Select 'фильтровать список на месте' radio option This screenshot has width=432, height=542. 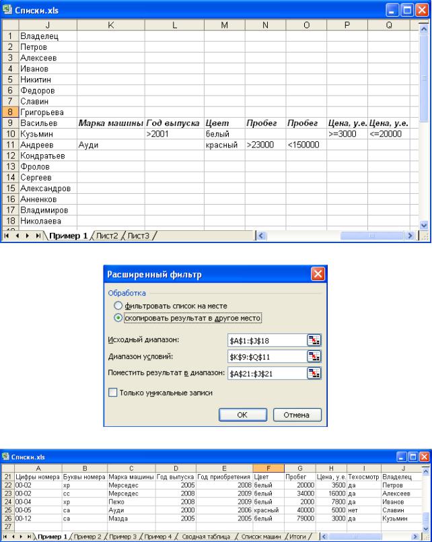coord(118,306)
